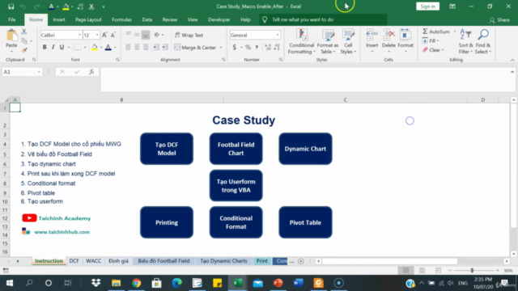The width and height of the screenshot is (518, 291).
Task: Click the Increase Decimal icon
Action: pyautogui.click(x=268, y=47)
